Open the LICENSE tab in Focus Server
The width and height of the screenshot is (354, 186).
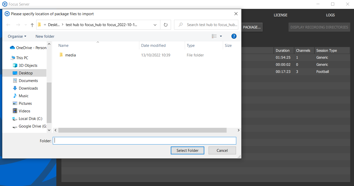pyautogui.click(x=280, y=15)
